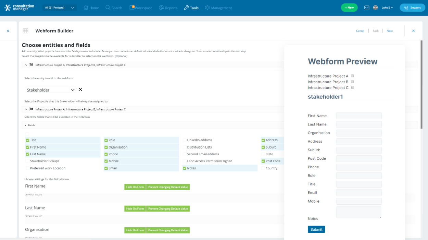The width and height of the screenshot is (428, 240).
Task: Open the mail envelope icon
Action: pos(367,8)
